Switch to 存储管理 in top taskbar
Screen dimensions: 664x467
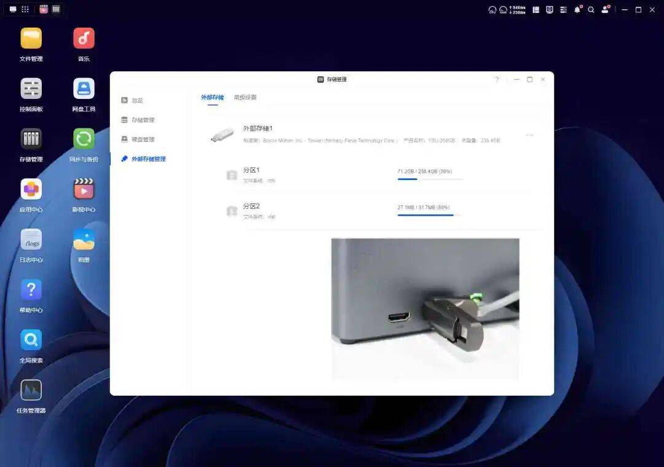coord(56,9)
